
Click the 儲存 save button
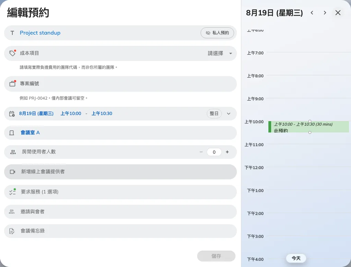point(216,256)
